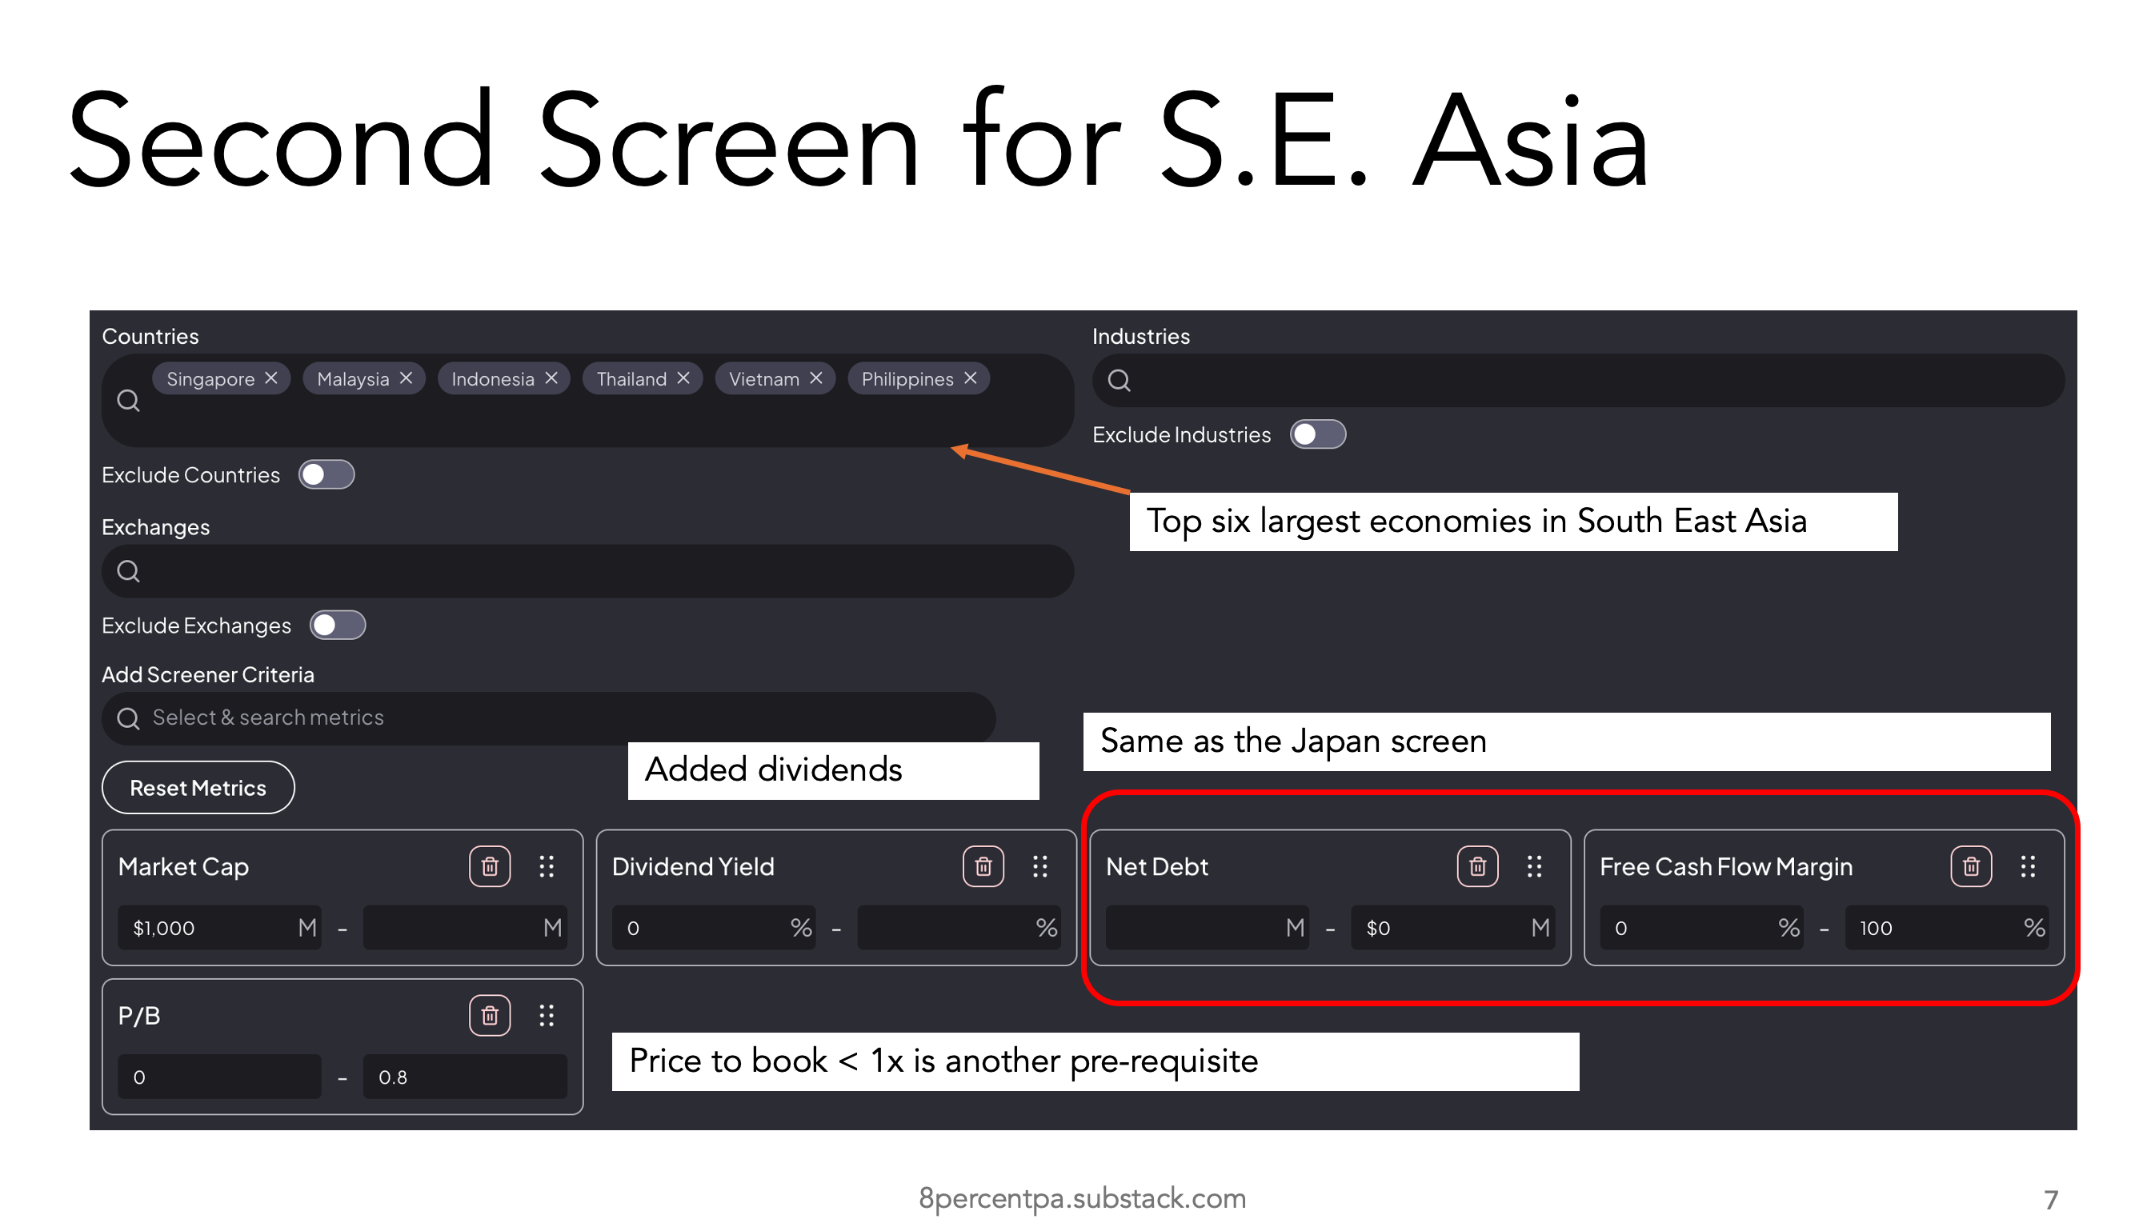Screen dimensions: 2155x1231
Task: Grab the Market Cap drag handle dots
Action: 547,865
